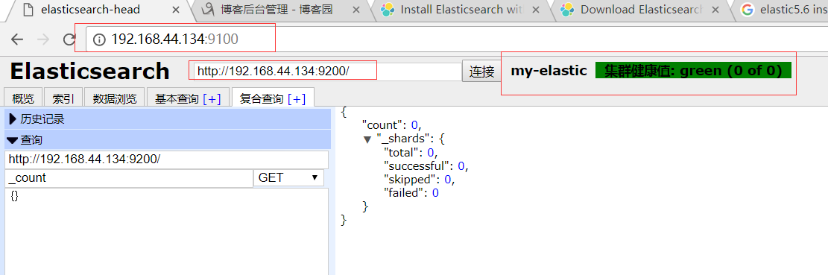Screen dimensions: 828x275
Task: Click the Elastic favicon on the Install tab
Action: click(387, 10)
